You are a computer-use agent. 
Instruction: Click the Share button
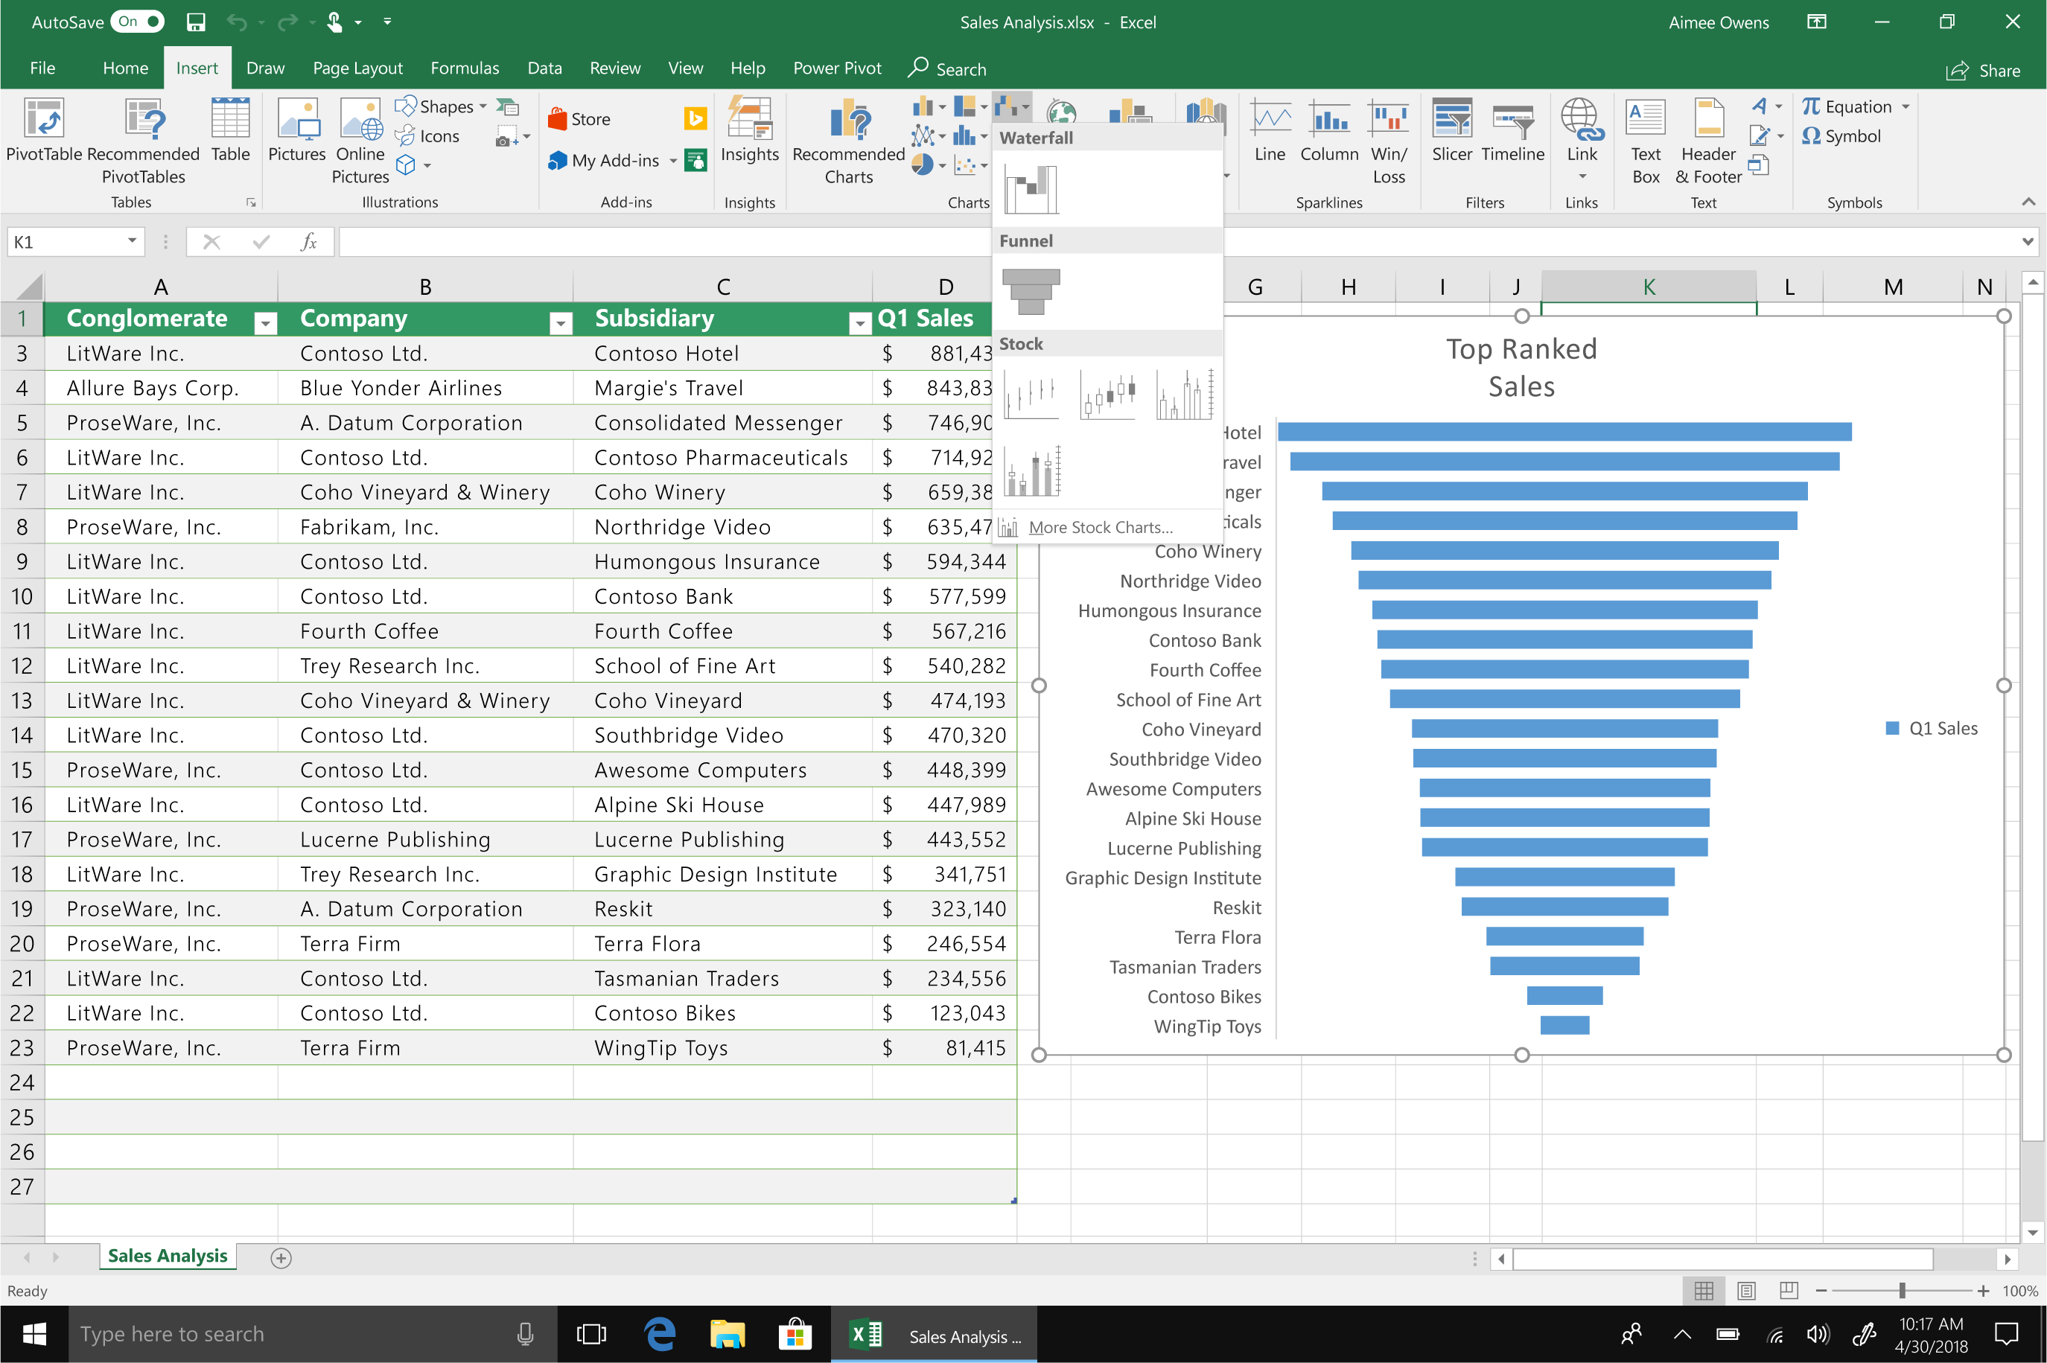[1983, 71]
